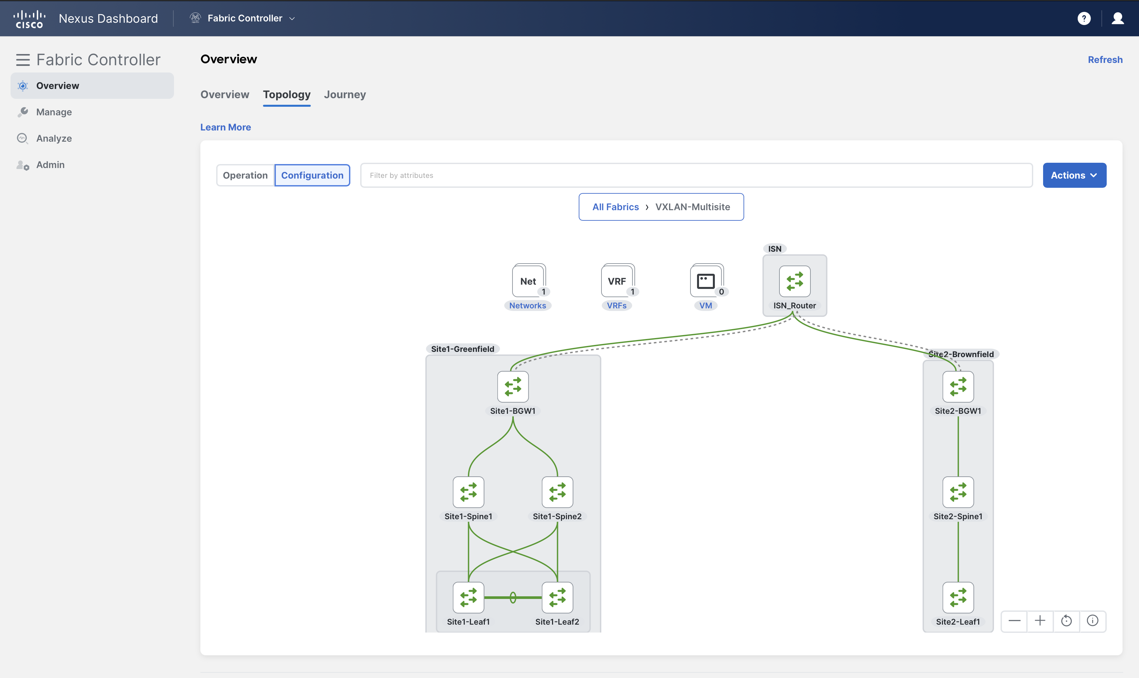Select the Site1-BGW1 switch node

513,386
